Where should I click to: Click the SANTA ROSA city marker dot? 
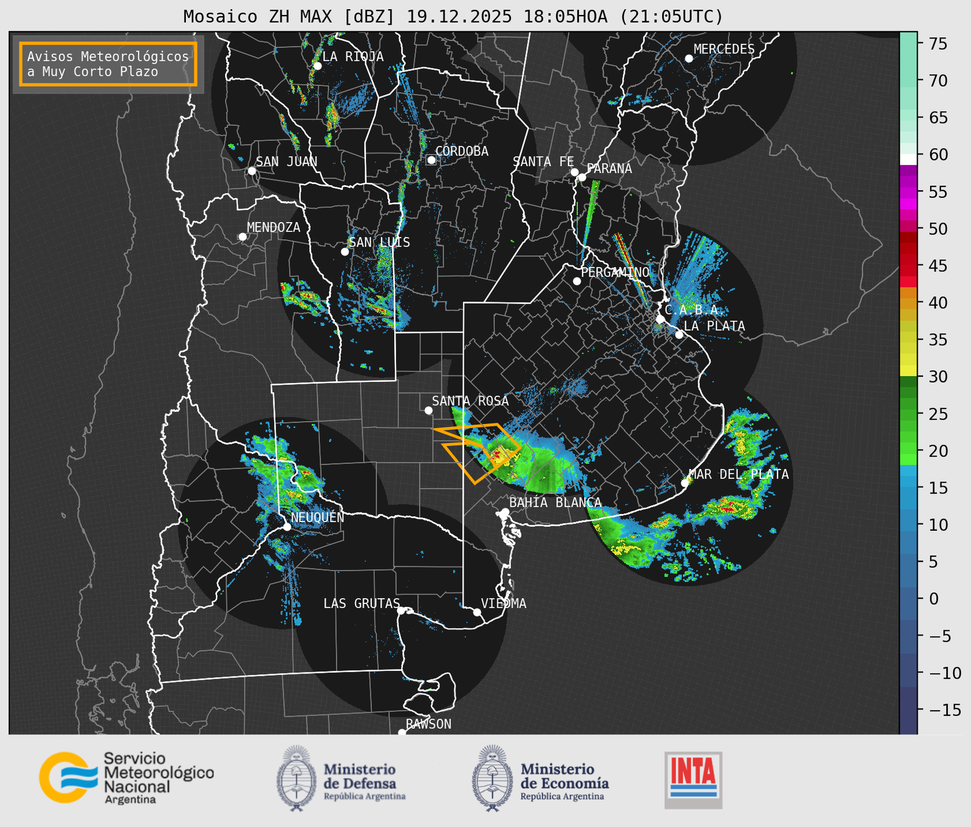(x=428, y=410)
